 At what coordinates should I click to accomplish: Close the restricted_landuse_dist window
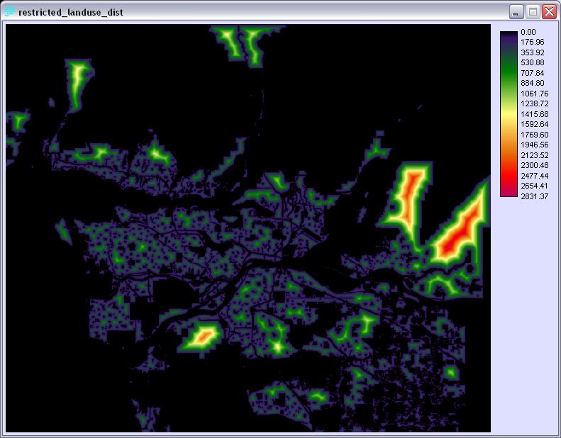[548, 12]
